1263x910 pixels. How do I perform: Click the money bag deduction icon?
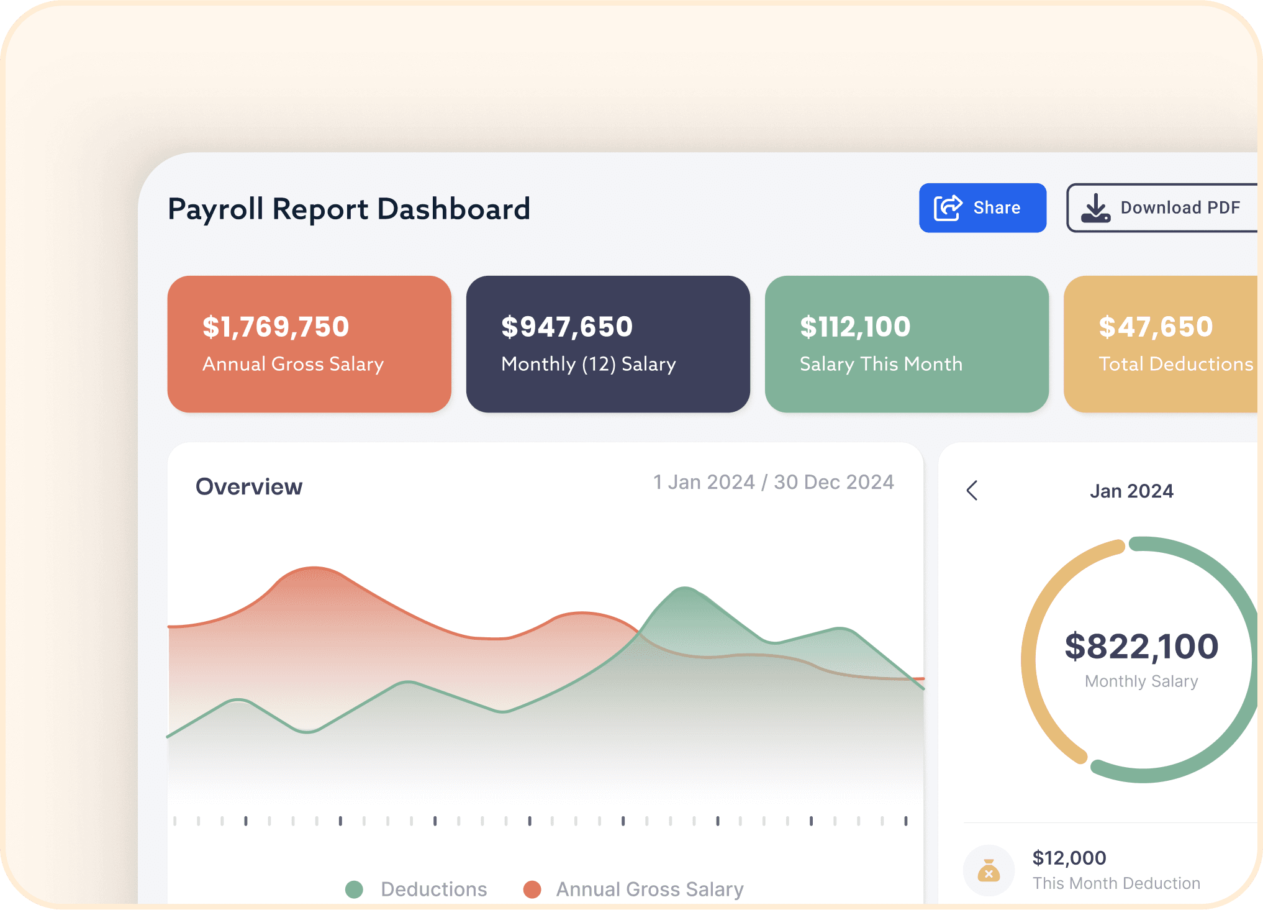pos(989,870)
